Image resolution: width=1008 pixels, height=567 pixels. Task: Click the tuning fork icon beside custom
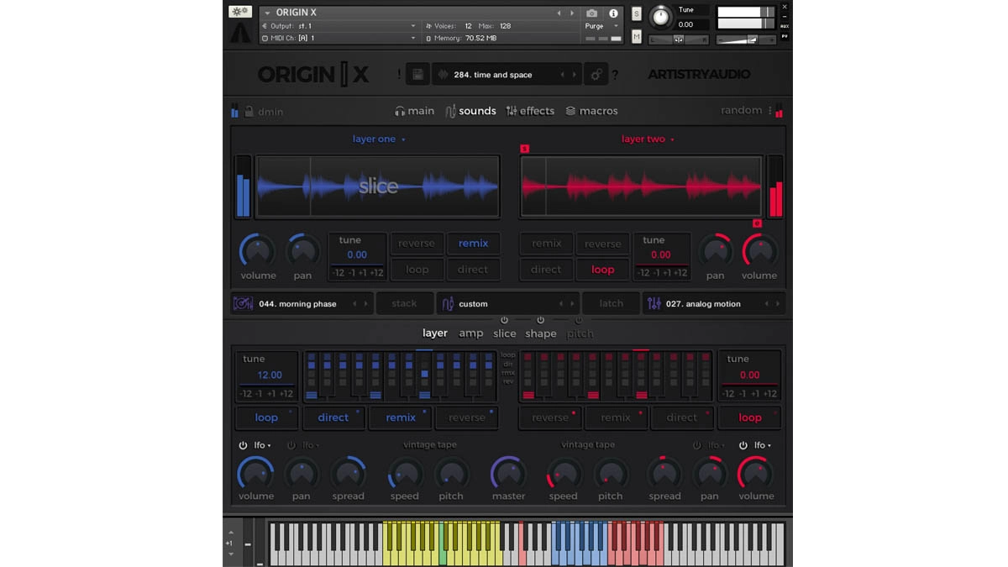click(448, 303)
